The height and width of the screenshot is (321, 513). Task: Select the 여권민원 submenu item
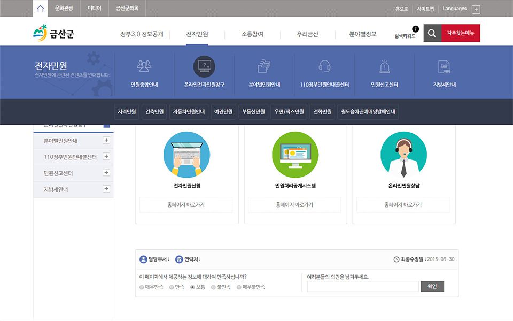click(223, 112)
